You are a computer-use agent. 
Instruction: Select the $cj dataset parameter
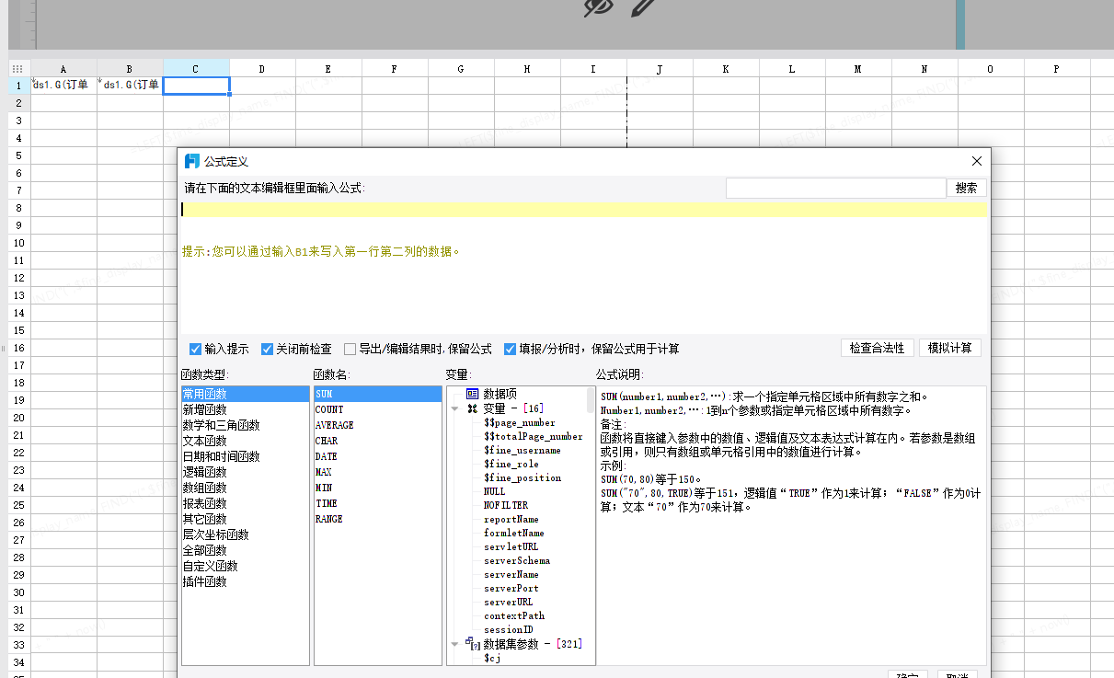pos(492,658)
